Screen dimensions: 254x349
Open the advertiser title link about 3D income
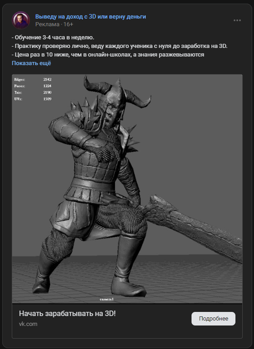pyautogui.click(x=91, y=16)
